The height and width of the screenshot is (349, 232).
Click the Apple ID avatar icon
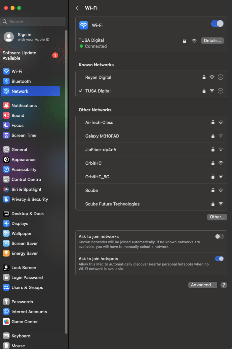point(9,37)
